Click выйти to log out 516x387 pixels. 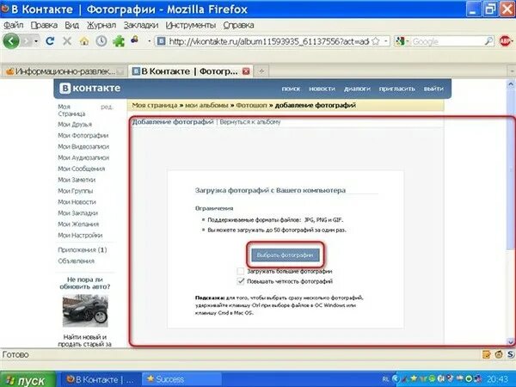(433, 89)
